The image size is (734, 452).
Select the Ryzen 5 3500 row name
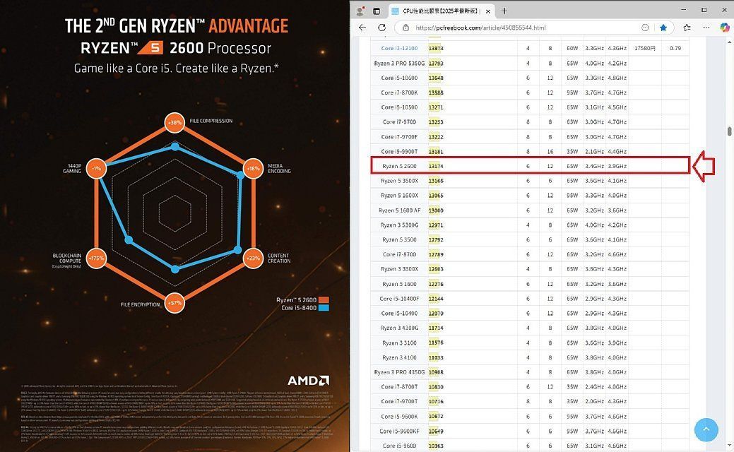(399, 239)
